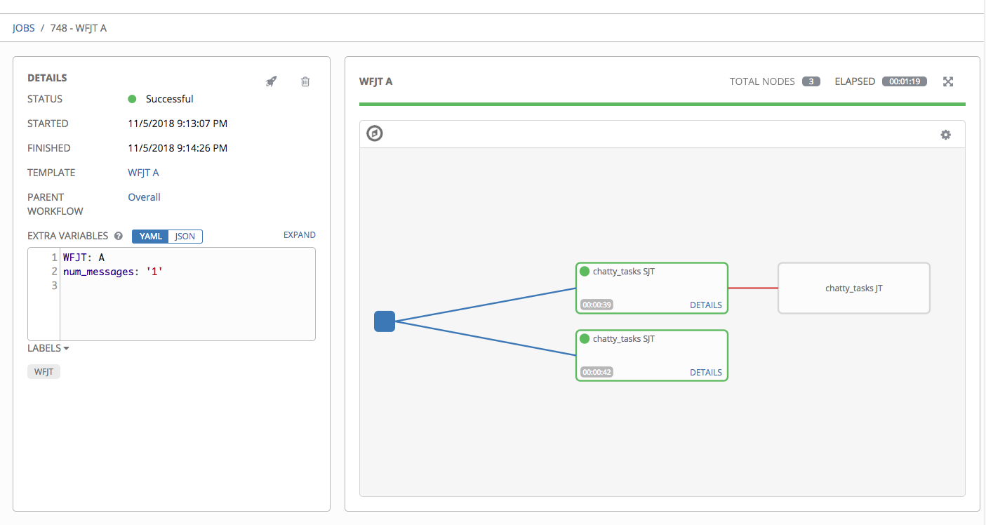986x525 pixels.
Task: Switch extra variables to JSON format
Action: [x=185, y=237]
